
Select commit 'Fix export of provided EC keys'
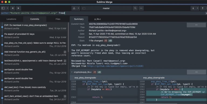pos(34,36)
